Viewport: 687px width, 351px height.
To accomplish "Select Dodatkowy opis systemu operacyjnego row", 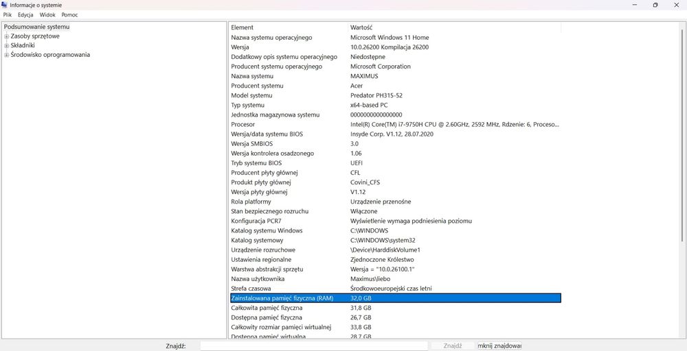I will coord(395,57).
